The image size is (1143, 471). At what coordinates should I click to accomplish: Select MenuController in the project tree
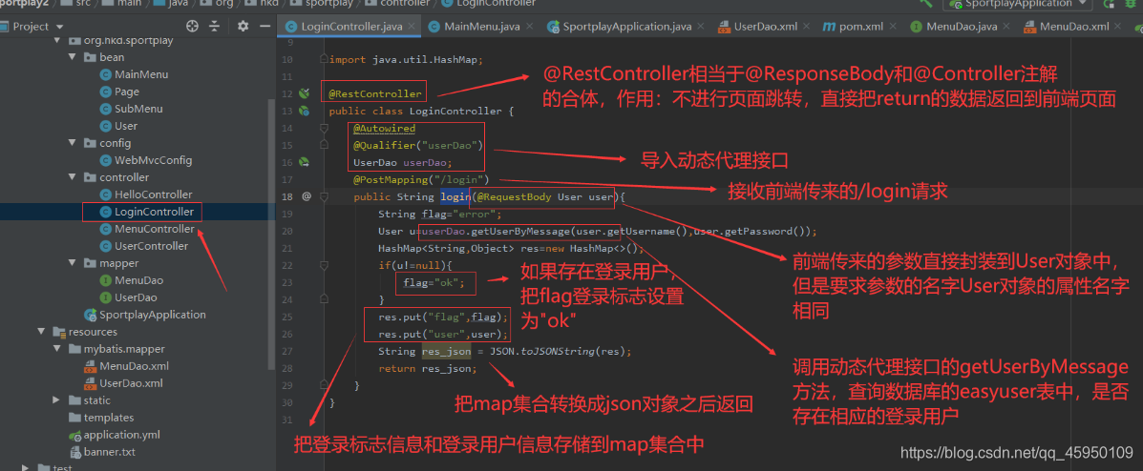pos(146,229)
